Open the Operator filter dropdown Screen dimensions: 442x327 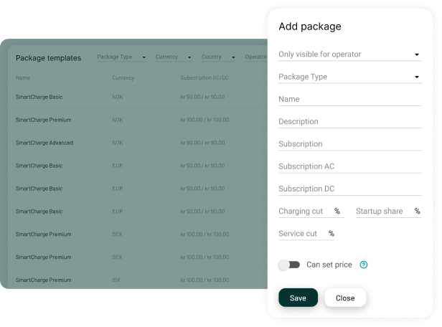pyautogui.click(x=256, y=57)
